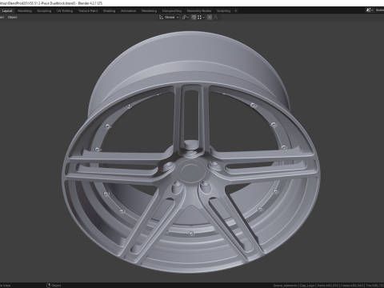
Task: Open the transform pivot point dropdown
Action: click(186, 18)
